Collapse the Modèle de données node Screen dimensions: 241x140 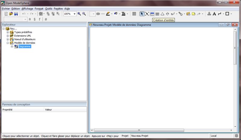tap(8, 43)
